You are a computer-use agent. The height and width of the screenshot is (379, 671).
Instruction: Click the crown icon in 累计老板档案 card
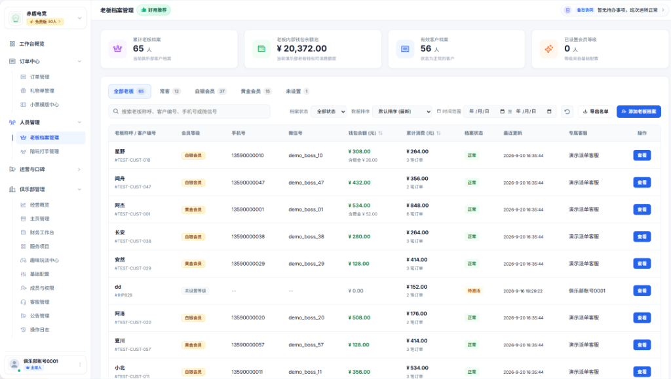click(x=118, y=48)
